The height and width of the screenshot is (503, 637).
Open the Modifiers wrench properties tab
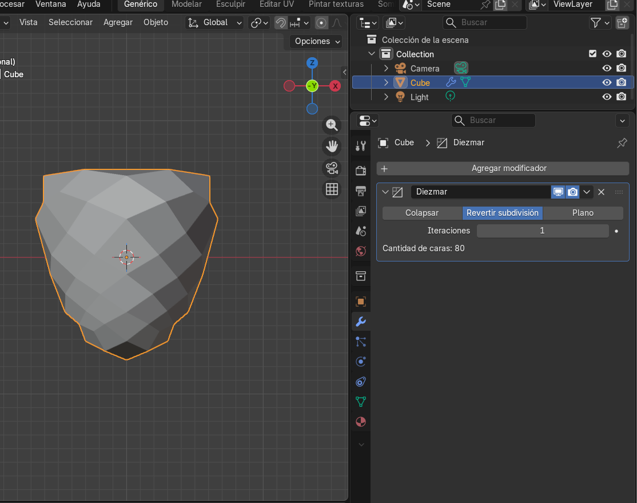coord(361,322)
